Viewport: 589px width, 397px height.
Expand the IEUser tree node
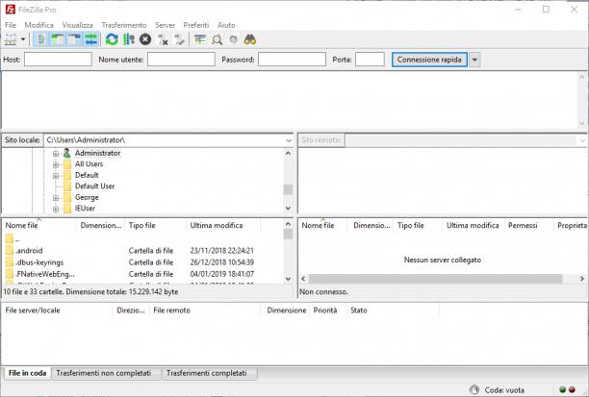(56, 209)
